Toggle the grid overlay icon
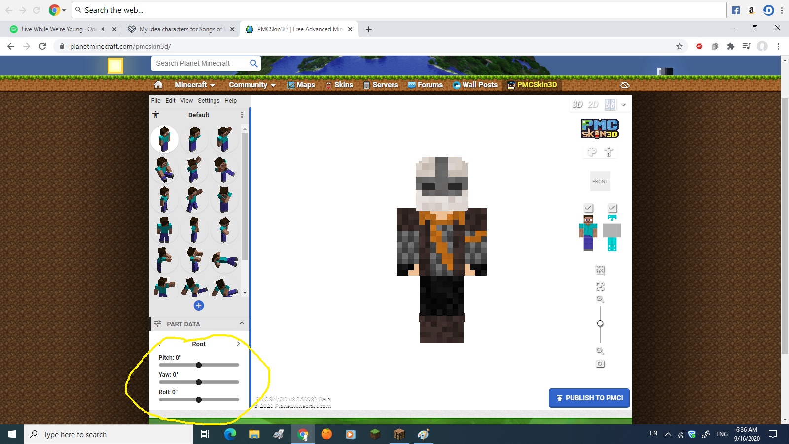 [x=600, y=270]
